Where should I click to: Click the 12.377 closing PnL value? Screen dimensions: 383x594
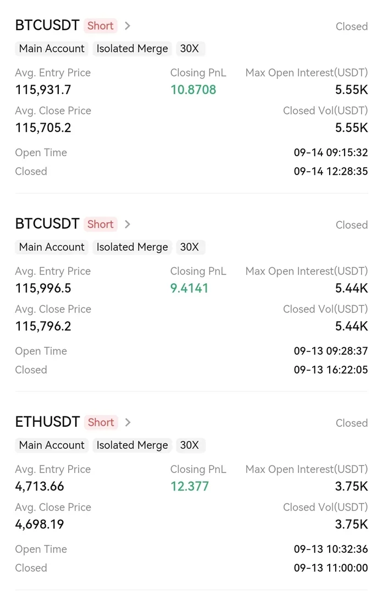pos(190,486)
